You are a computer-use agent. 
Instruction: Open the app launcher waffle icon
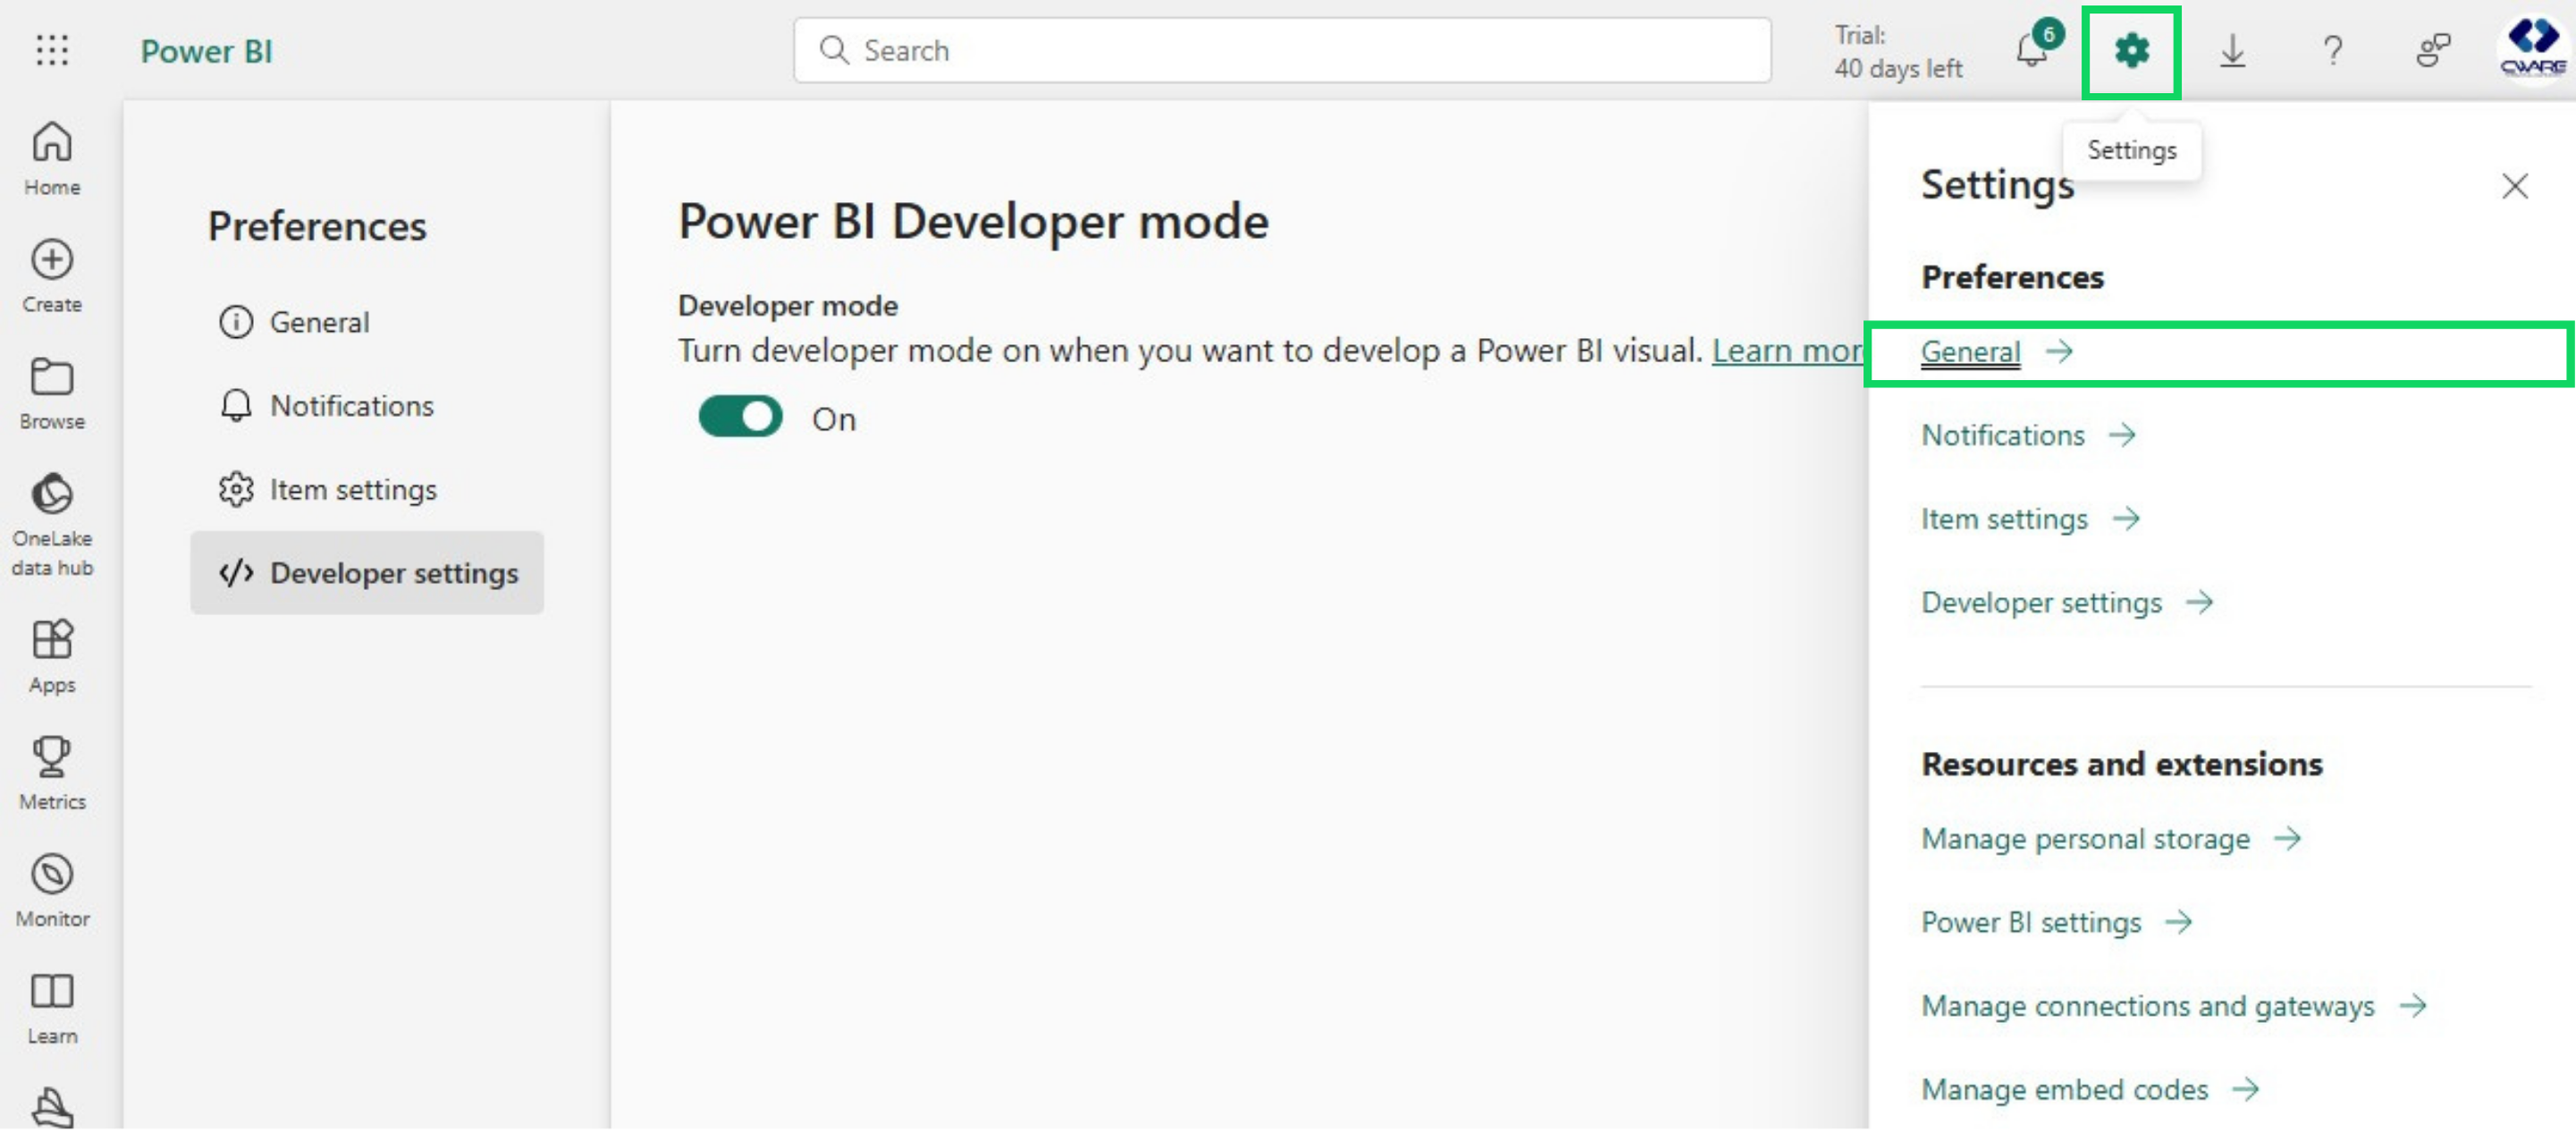(x=52, y=50)
